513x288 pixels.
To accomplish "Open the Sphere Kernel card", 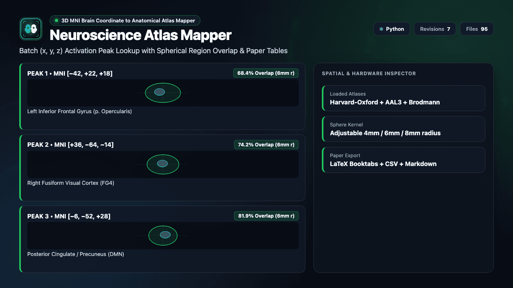I will click(404, 129).
